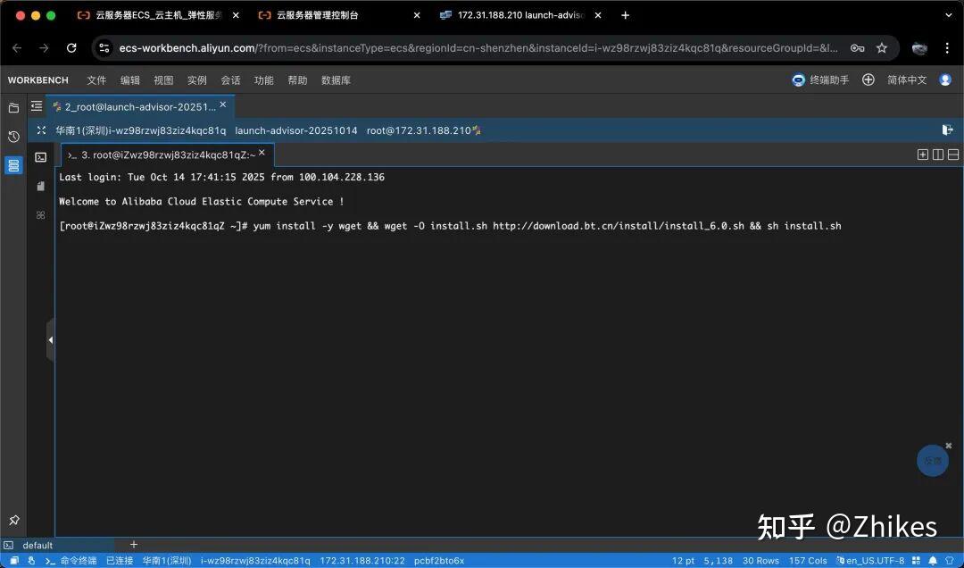Toggle fullscreen with the expand arrows icon
Viewport: 964px width, 568px height.
click(x=41, y=130)
